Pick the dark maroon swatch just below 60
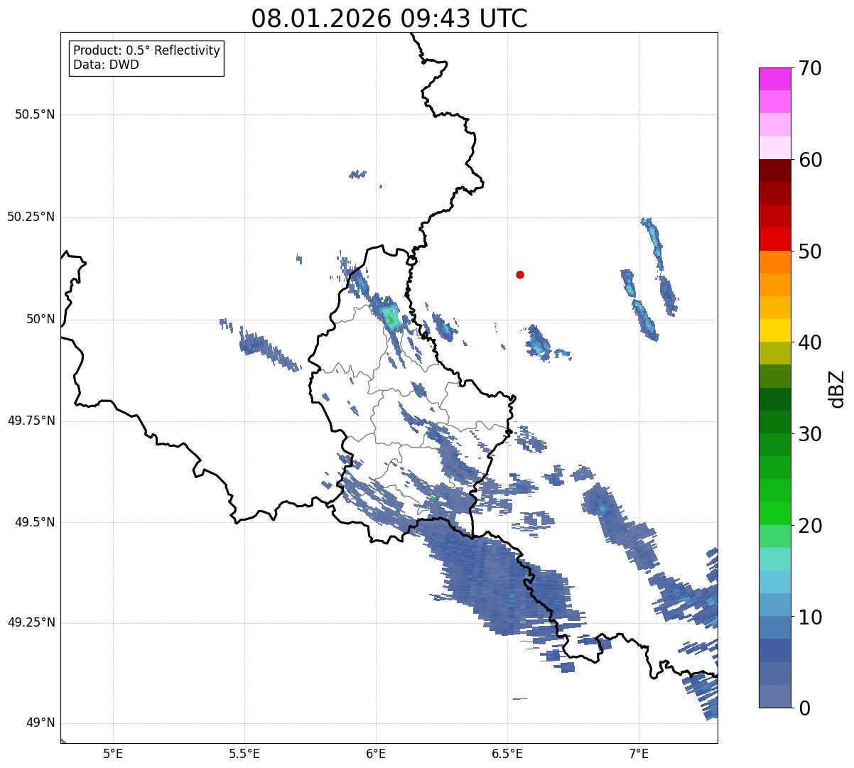The height and width of the screenshot is (768, 854). coord(774,171)
